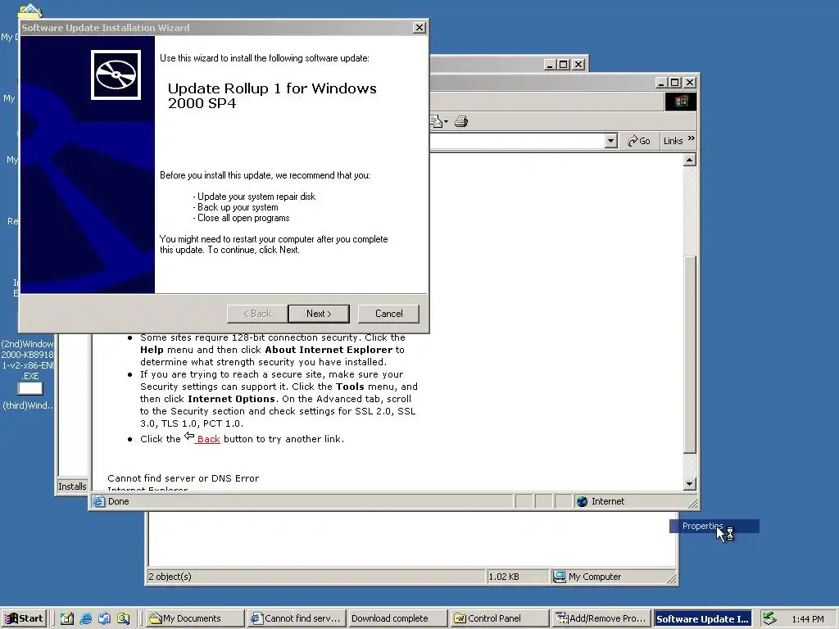Cancel the Software Update Installation Wizard
This screenshot has height=629, width=839.
click(388, 314)
